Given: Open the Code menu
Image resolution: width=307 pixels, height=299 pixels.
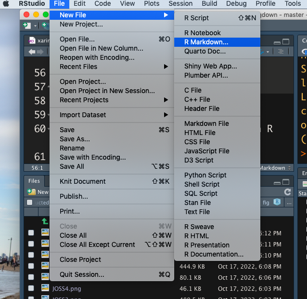Looking at the screenshot, I should pyautogui.click(x=102, y=4).
